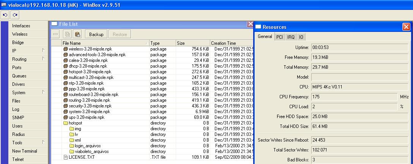The height and width of the screenshot is (164, 413).
Task: Expand the Tools submenu arrow
Action: pyautogui.click(x=43, y=142)
